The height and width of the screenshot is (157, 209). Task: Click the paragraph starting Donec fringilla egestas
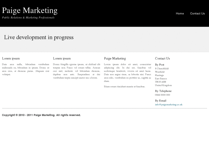point(76,71)
